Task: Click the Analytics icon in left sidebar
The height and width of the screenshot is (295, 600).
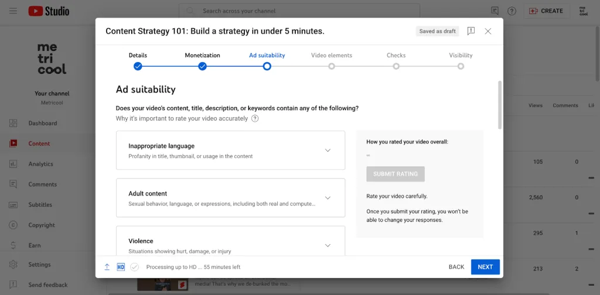Action: tap(13, 164)
